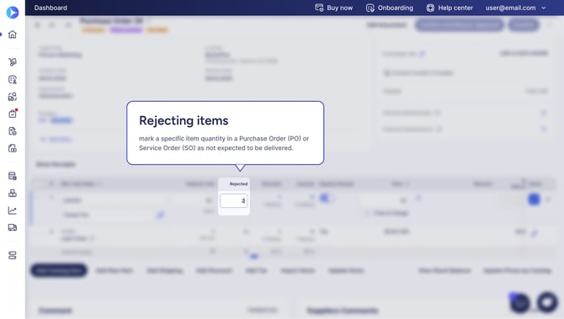Click the Rejecting items tooltip heading
The width and height of the screenshot is (564, 319).
tap(184, 120)
